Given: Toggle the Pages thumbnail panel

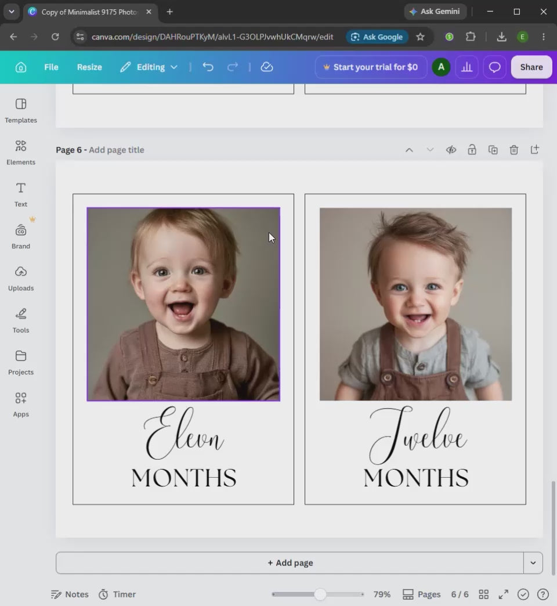Looking at the screenshot, I should click(421, 594).
